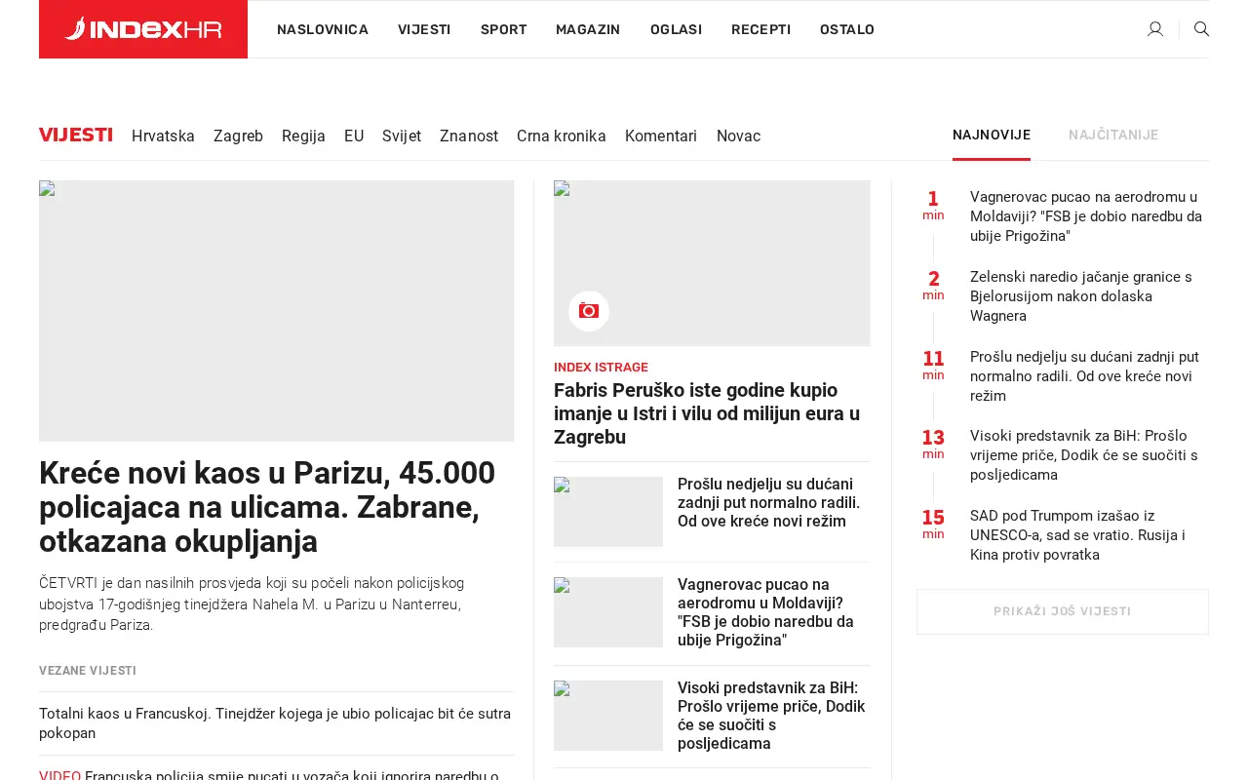Go to the Novac category
1248x780 pixels.
coord(738,136)
